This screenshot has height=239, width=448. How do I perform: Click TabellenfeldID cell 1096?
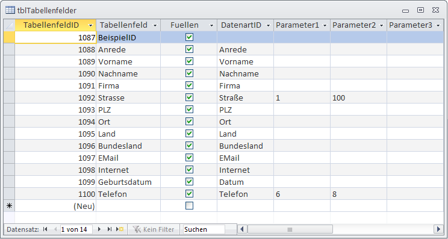pyautogui.click(x=55, y=146)
